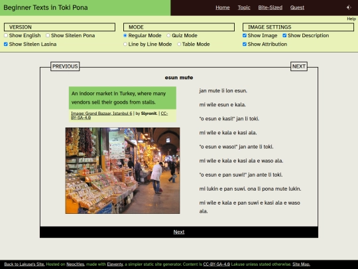Click line 'mi wile e kala e kasi ala e waso ala.'
The height and width of the screenshot is (269, 358).
click(241, 161)
